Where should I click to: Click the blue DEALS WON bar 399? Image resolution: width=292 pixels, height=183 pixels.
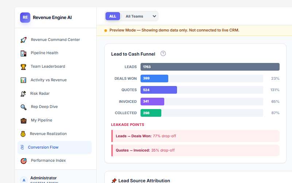[154, 78]
